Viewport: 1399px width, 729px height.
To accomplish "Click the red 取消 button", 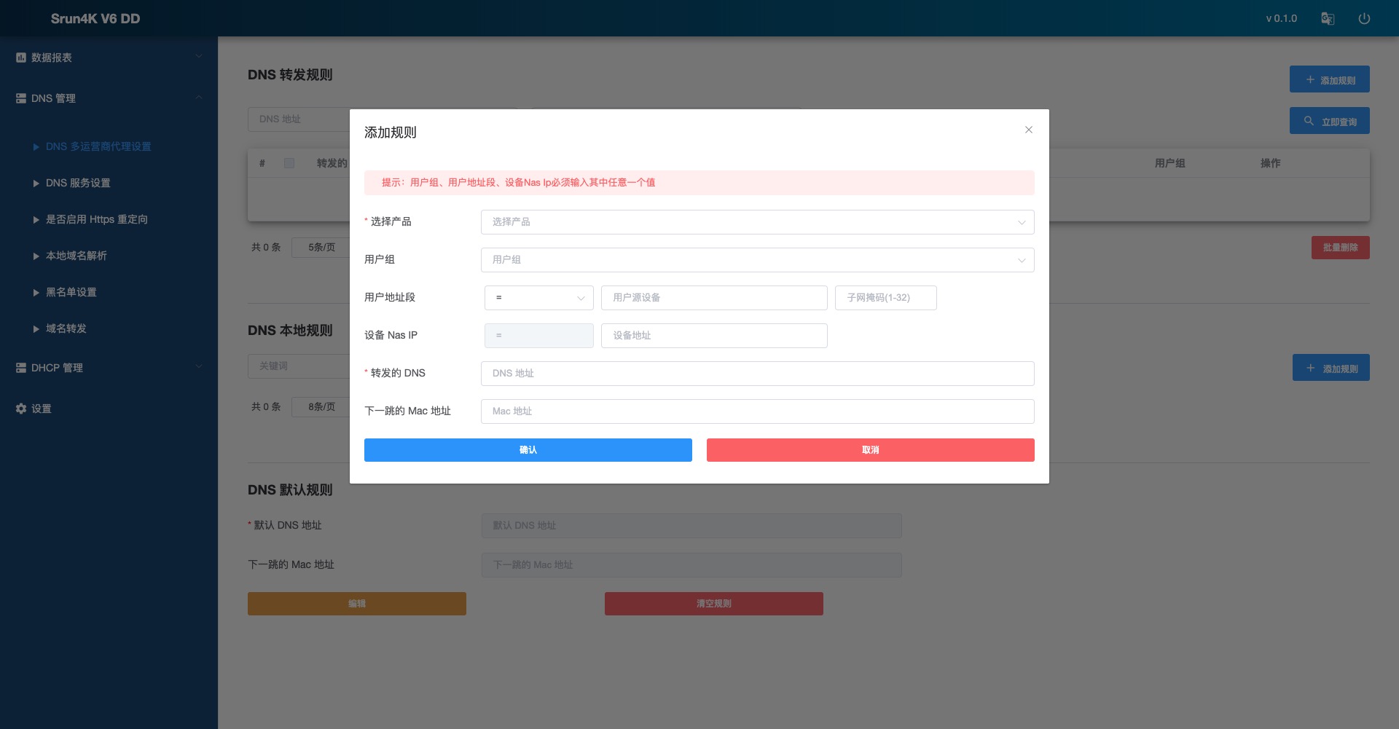I will pyautogui.click(x=870, y=450).
